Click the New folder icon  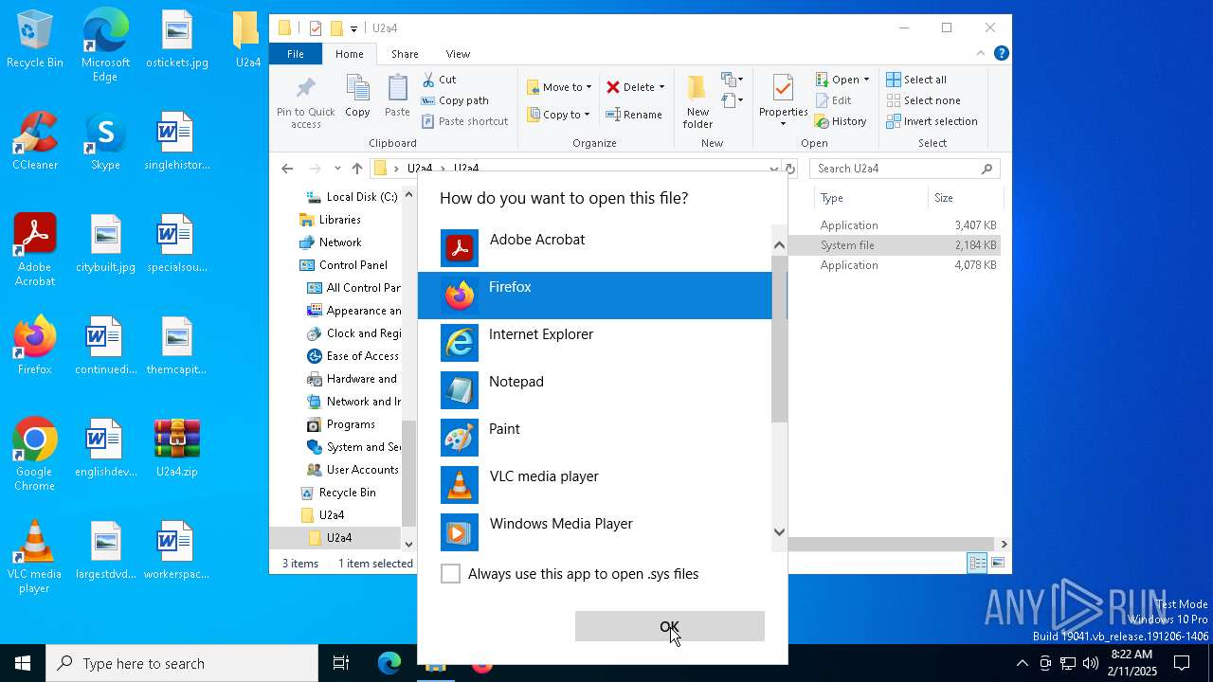[697, 101]
